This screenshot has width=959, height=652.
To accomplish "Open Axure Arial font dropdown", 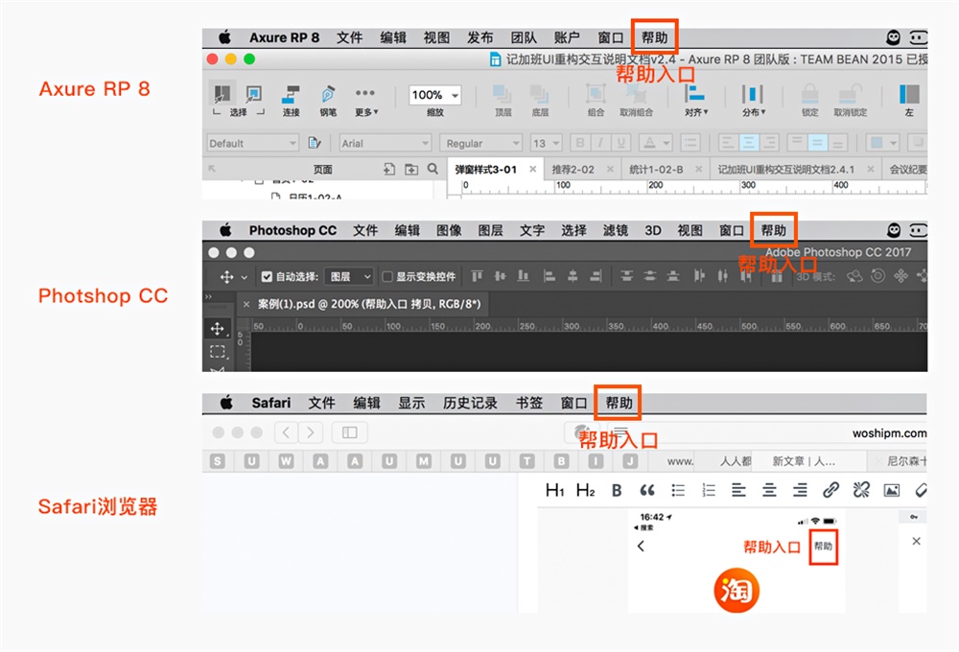I will tap(386, 143).
